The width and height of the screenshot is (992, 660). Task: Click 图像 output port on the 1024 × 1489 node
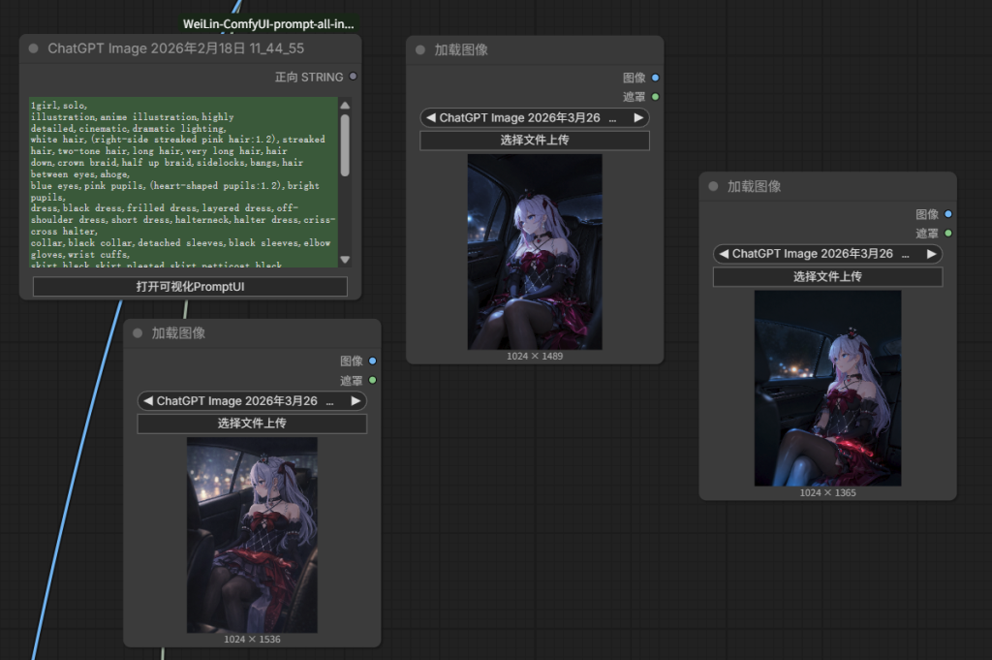click(655, 78)
